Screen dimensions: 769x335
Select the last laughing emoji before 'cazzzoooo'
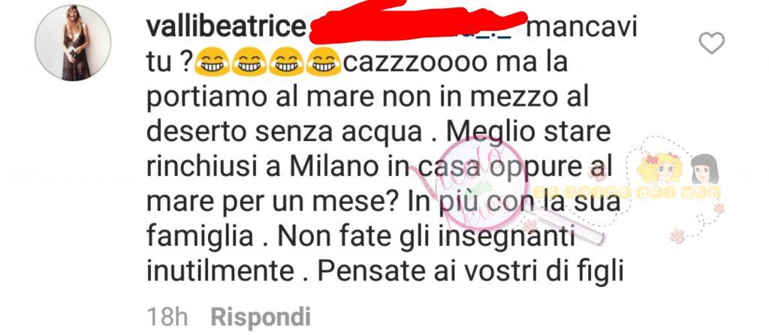pos(324,61)
